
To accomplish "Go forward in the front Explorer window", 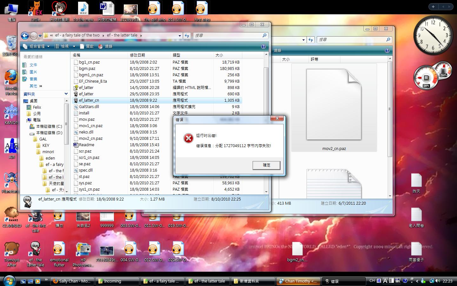I will pos(34,36).
